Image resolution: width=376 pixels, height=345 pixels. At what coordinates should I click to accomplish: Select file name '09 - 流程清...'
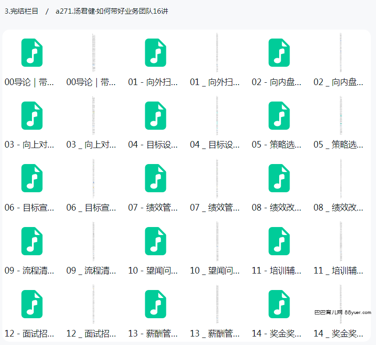pyautogui.click(x=29, y=270)
